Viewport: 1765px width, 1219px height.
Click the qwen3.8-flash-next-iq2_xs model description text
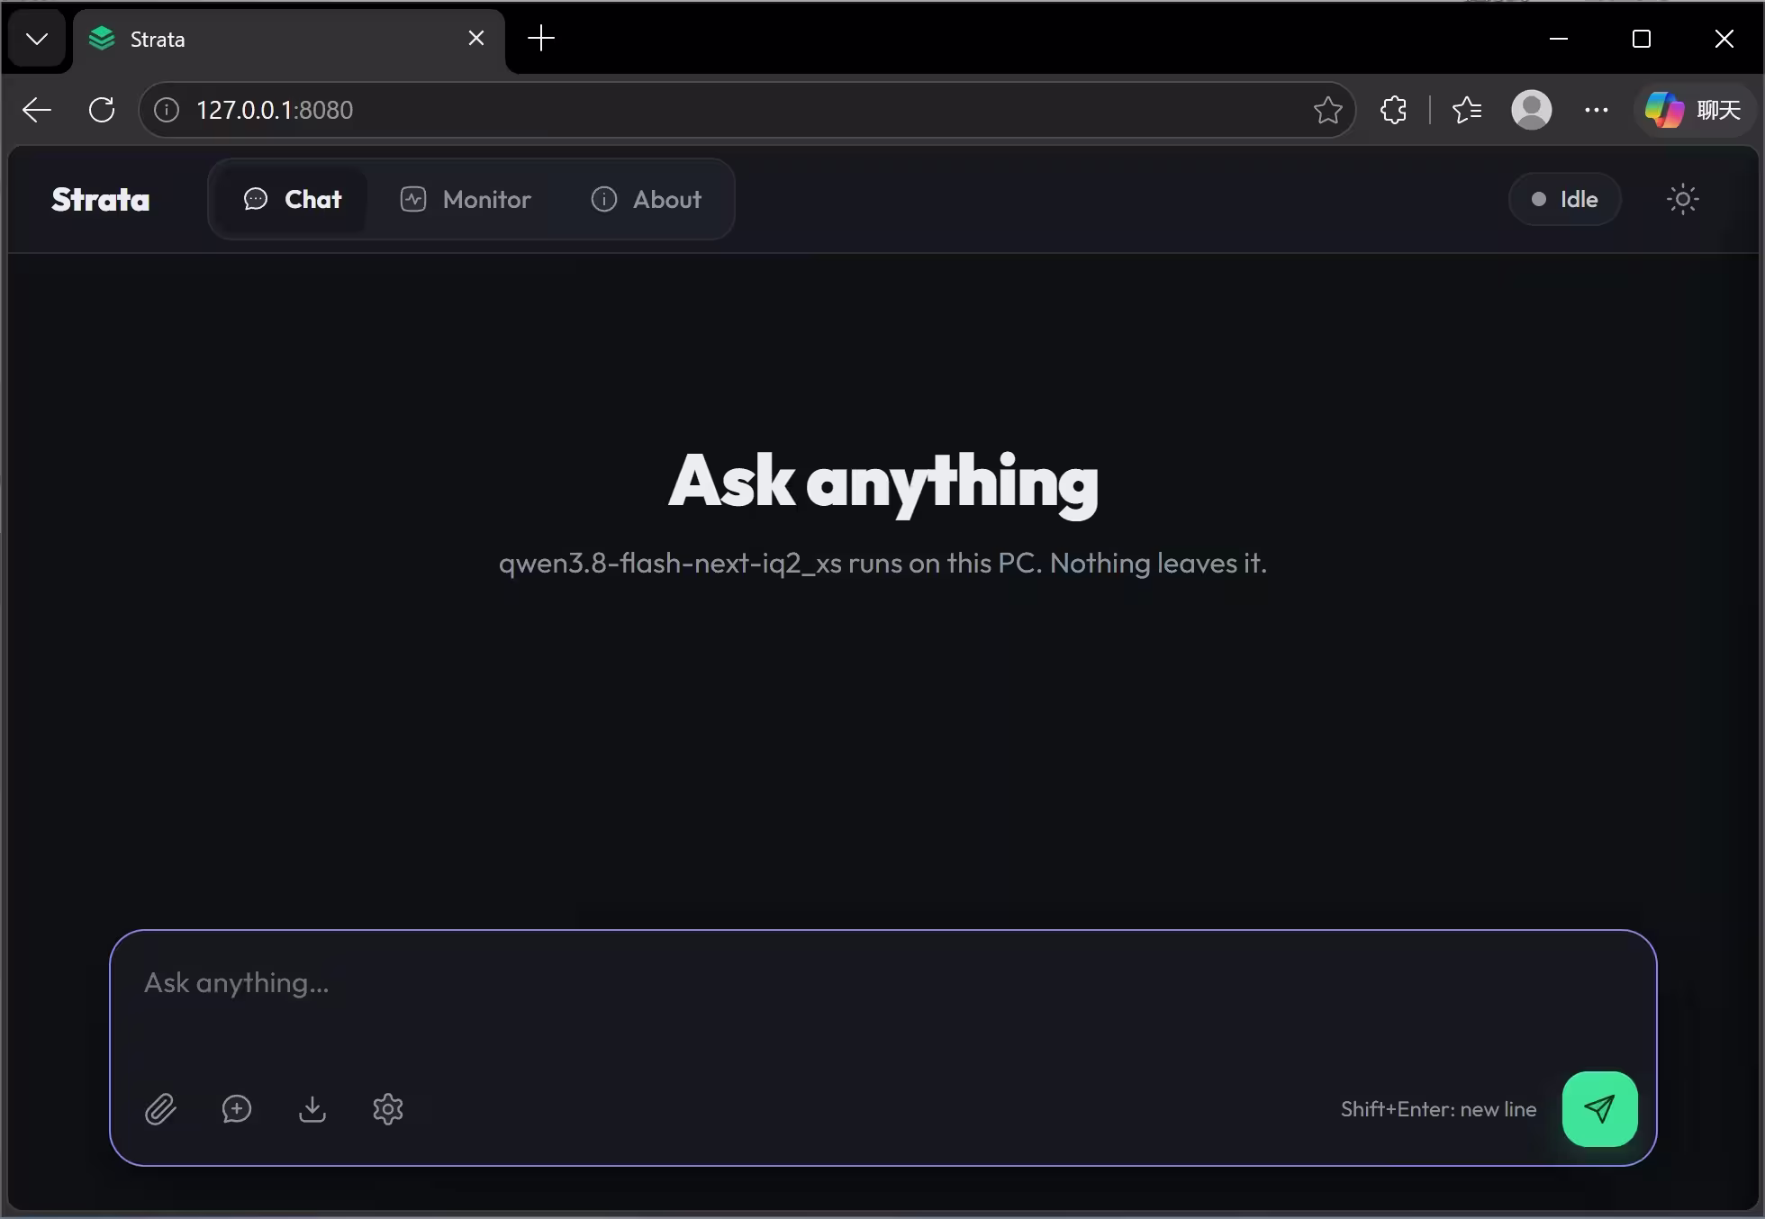[882, 564]
